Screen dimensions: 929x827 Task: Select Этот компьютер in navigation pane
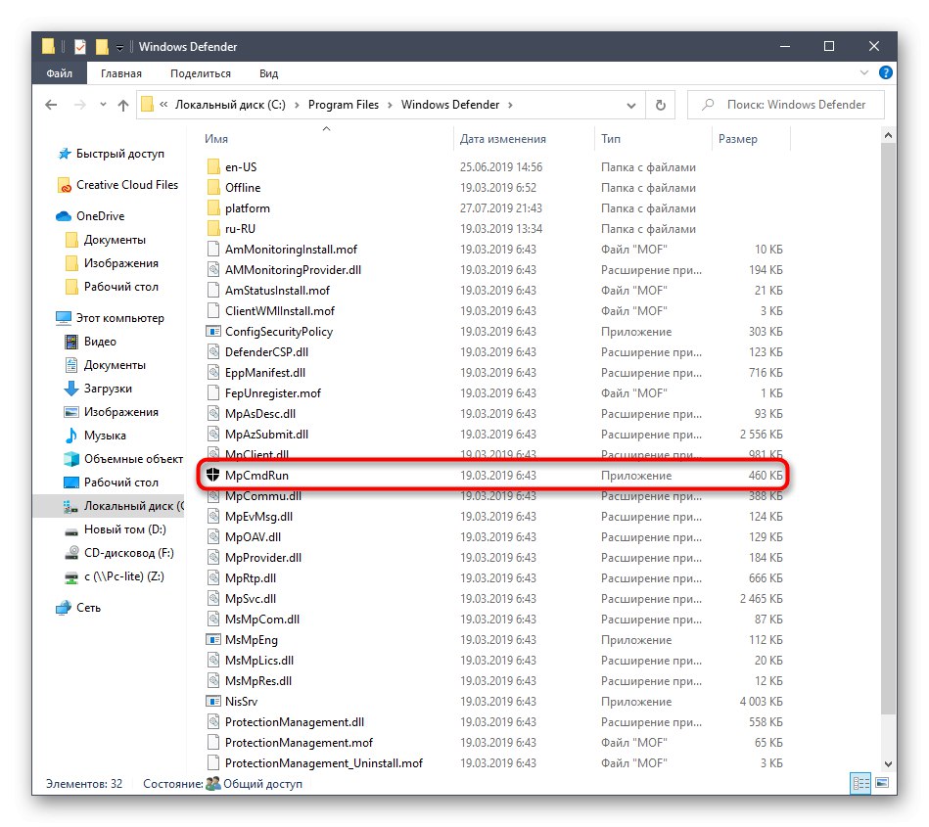click(x=111, y=318)
